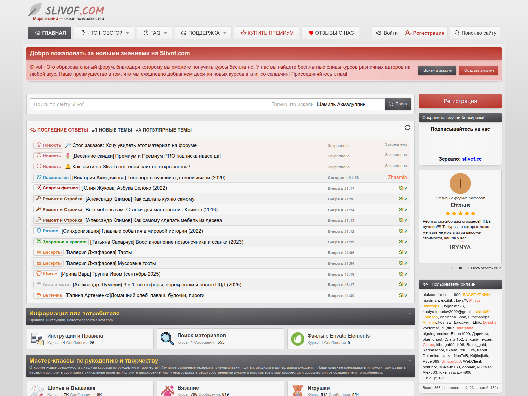Open Zhasmin's user profile link
The height and width of the screenshot is (396, 528).
pyautogui.click(x=397, y=177)
